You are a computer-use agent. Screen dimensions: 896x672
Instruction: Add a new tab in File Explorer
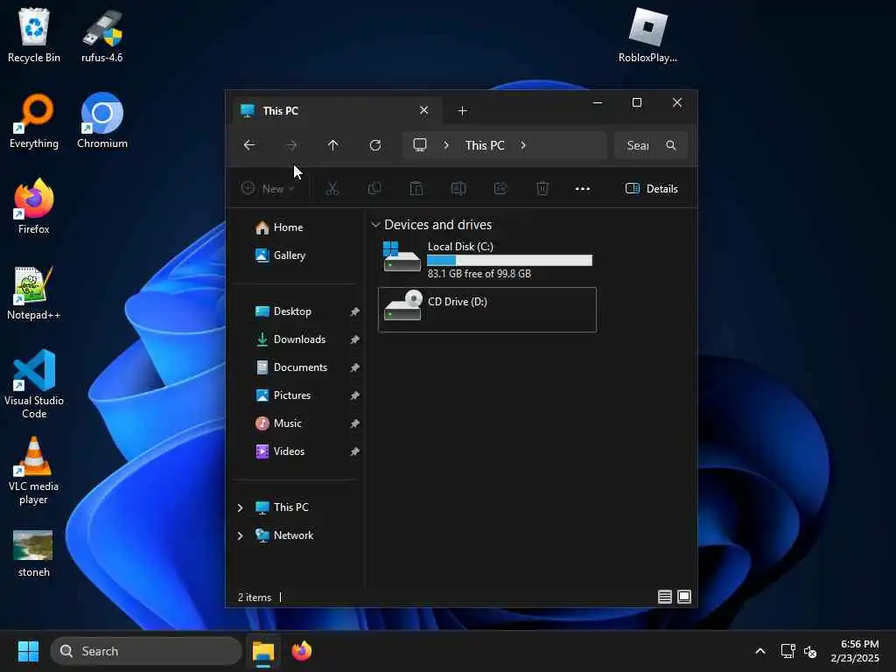[x=462, y=111]
